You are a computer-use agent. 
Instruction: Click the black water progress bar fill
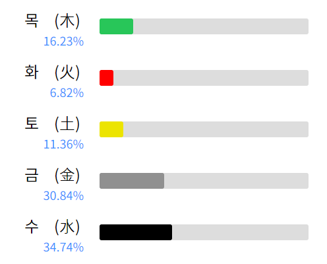[x=136, y=232]
